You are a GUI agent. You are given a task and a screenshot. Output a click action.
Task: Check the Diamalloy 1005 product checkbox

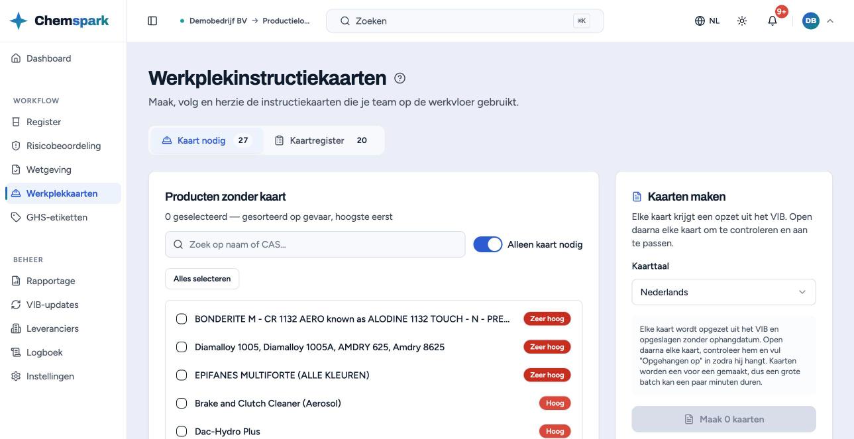click(182, 347)
